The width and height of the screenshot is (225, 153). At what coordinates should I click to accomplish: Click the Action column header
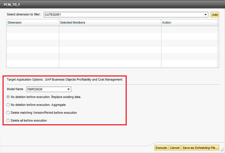189,23
